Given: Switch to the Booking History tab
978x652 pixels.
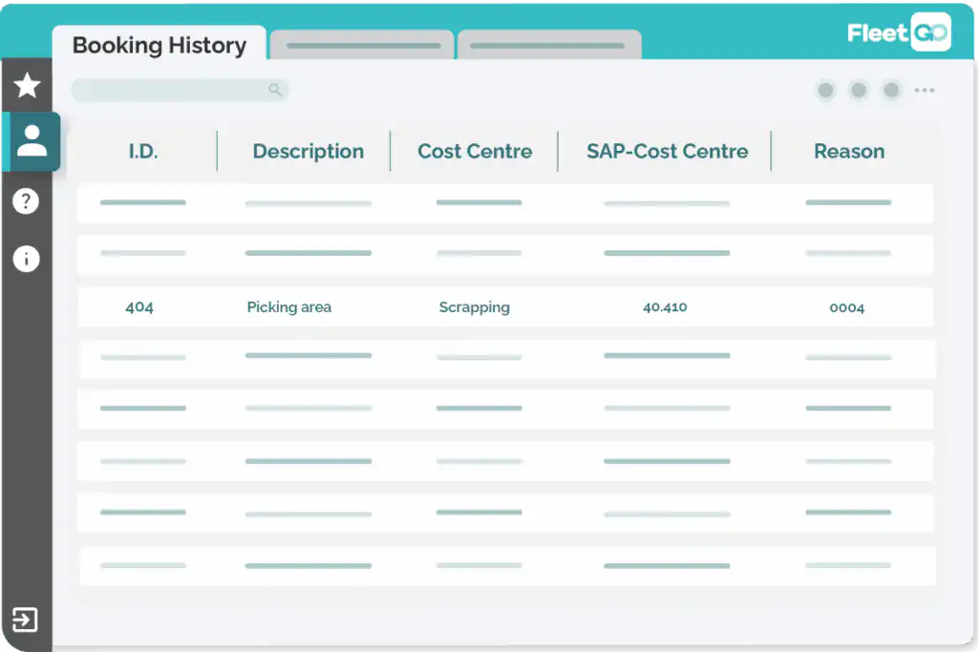Looking at the screenshot, I should coord(159,45).
